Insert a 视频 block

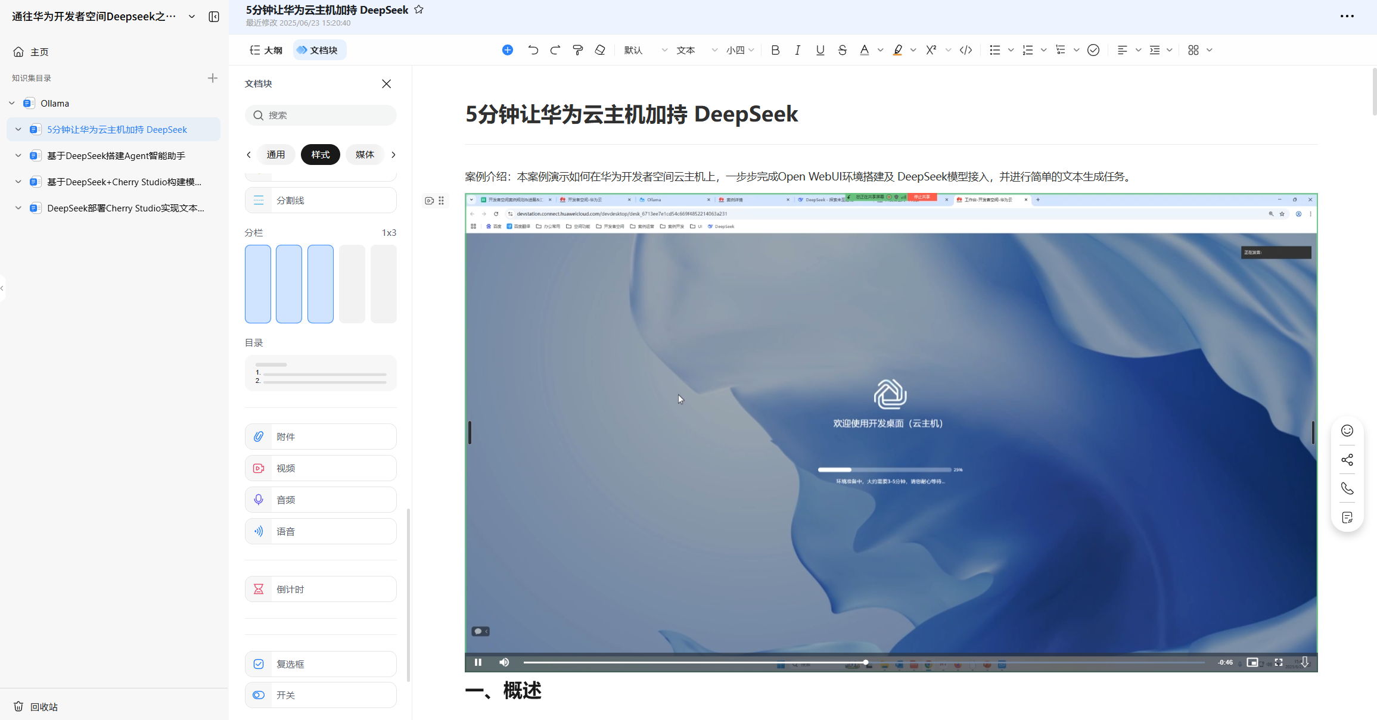(x=321, y=468)
